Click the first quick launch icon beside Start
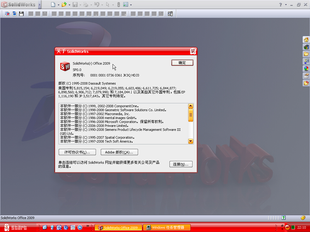310x232 pixels. point(45,227)
